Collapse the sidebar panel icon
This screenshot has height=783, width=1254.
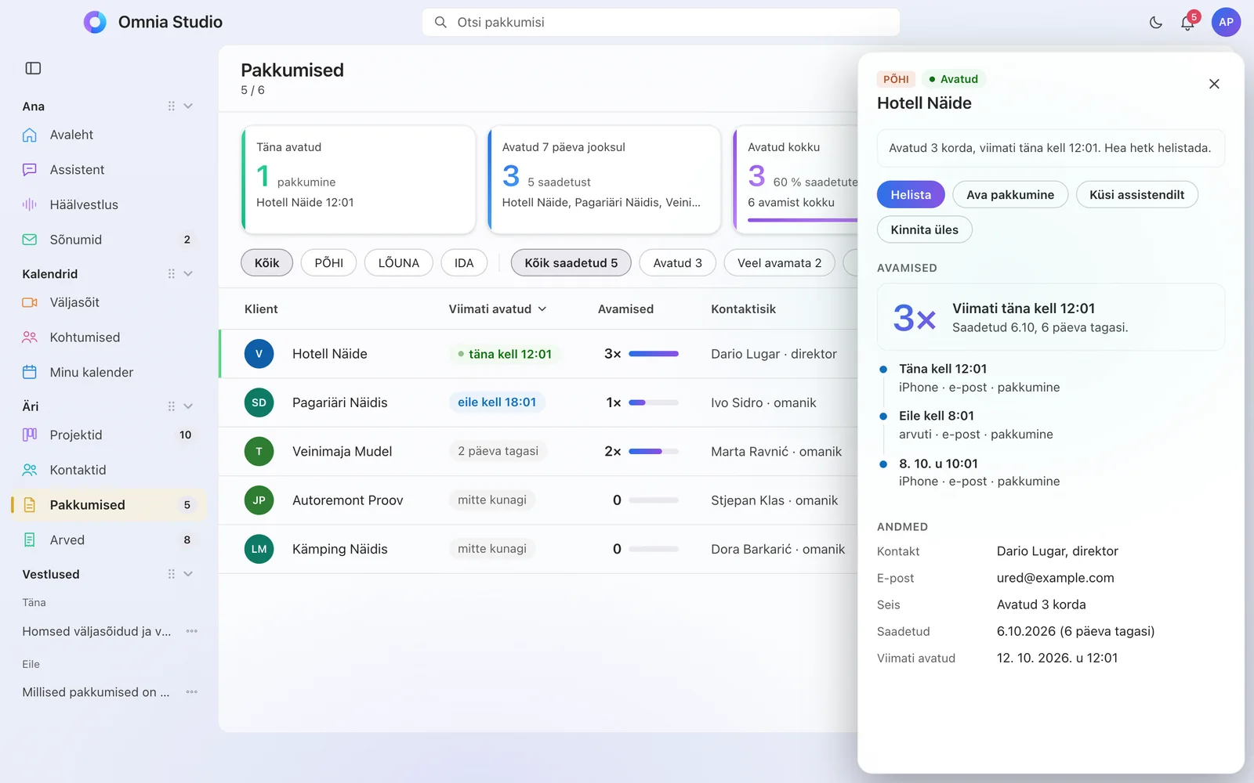[x=33, y=68]
